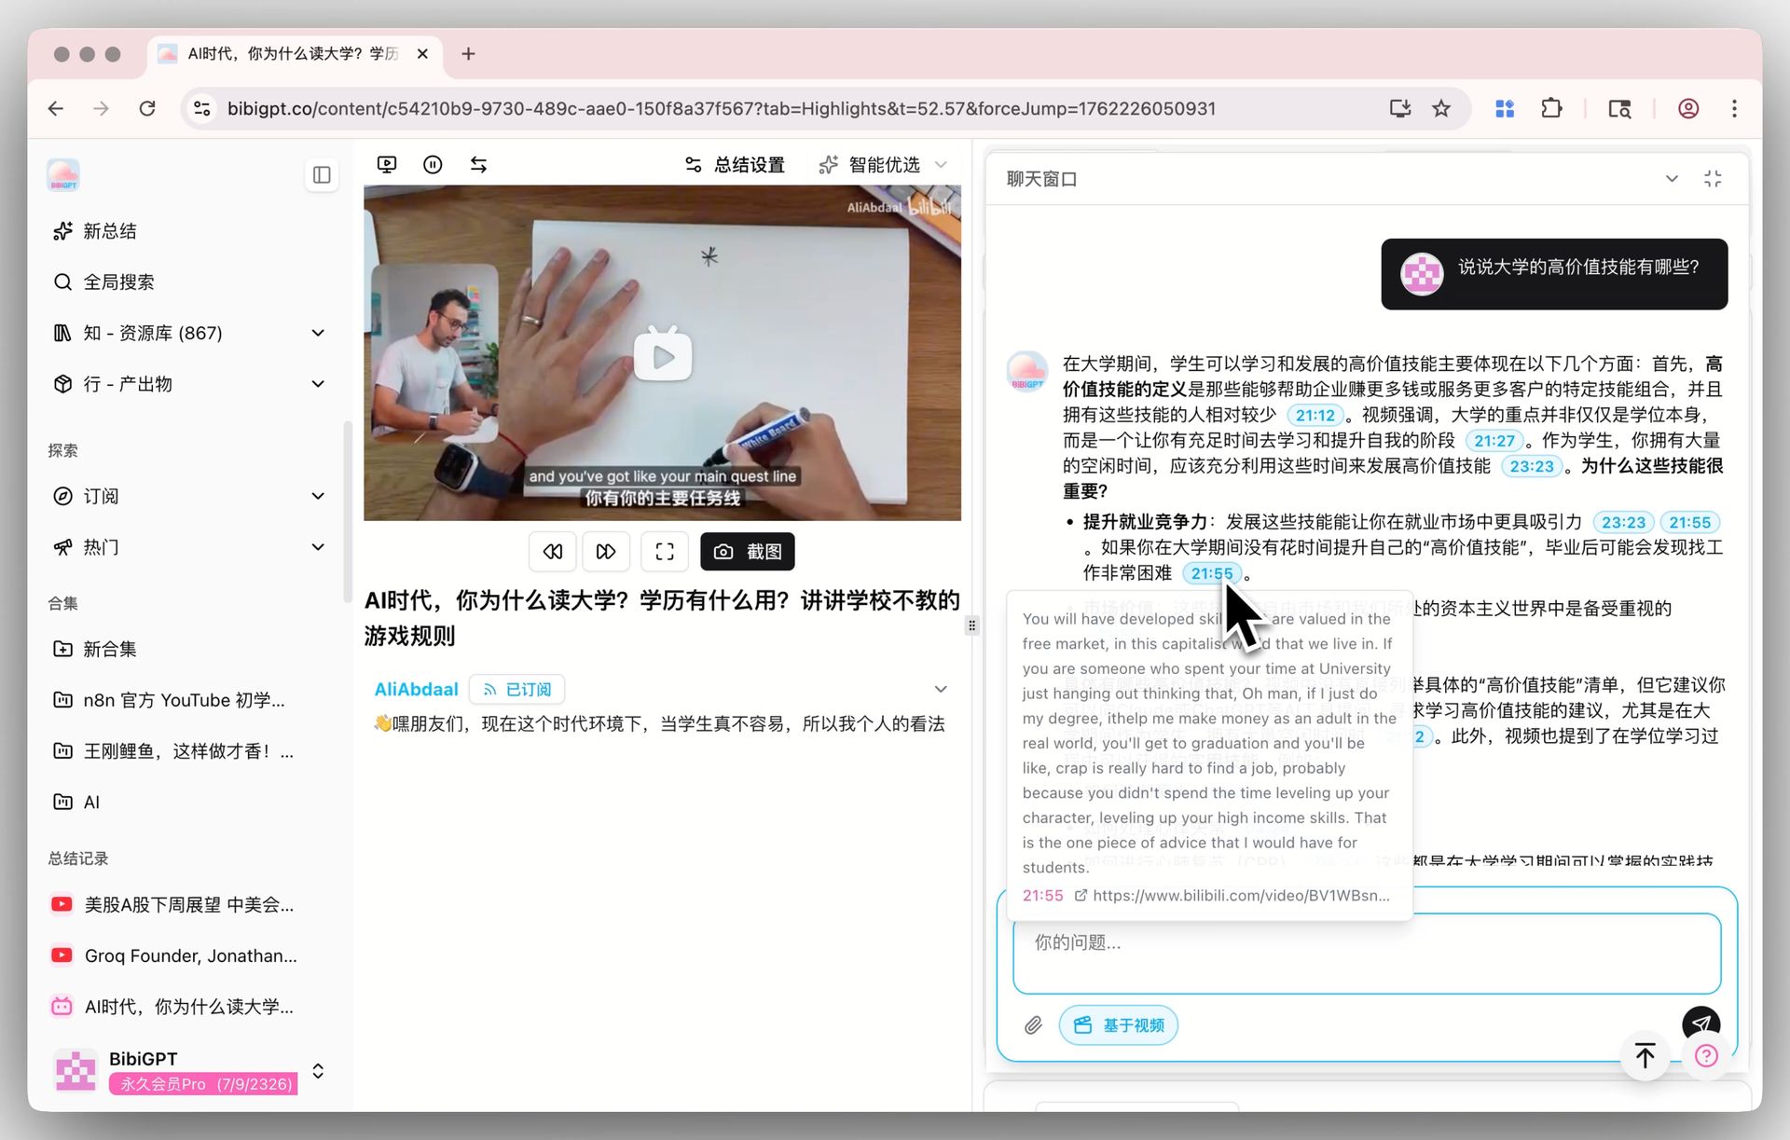Open the bilibili video link in the popup
Screen dimensions: 1790x1140
tap(1240, 895)
